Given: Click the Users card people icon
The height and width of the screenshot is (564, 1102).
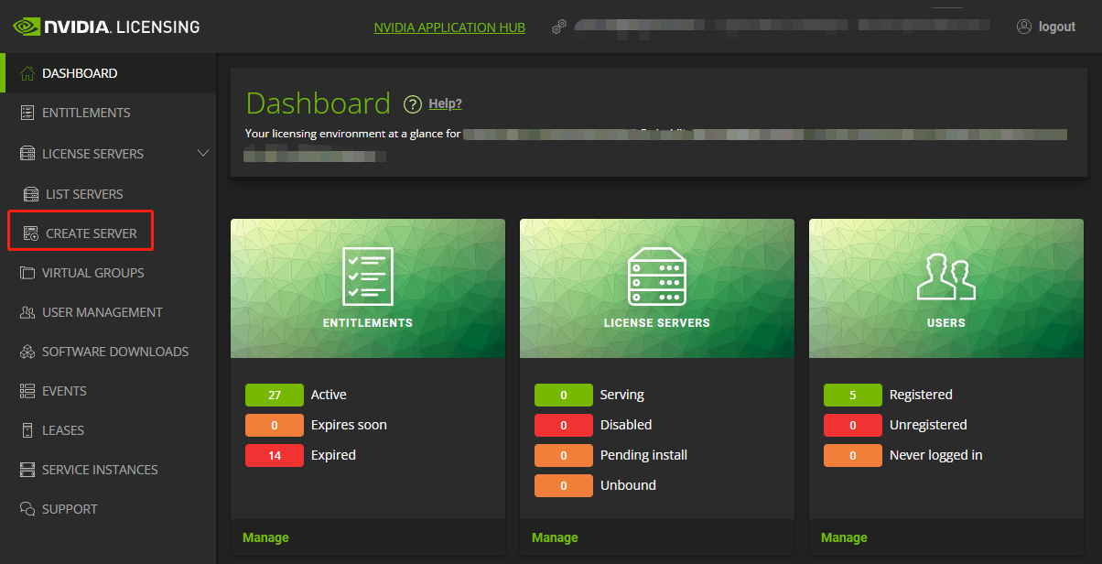Looking at the screenshot, I should (946, 278).
